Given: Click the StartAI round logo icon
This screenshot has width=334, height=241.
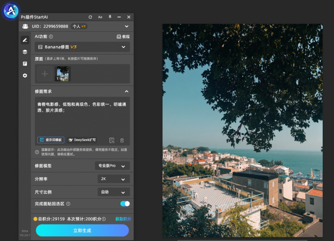Looking at the screenshot, I should coord(11,11).
